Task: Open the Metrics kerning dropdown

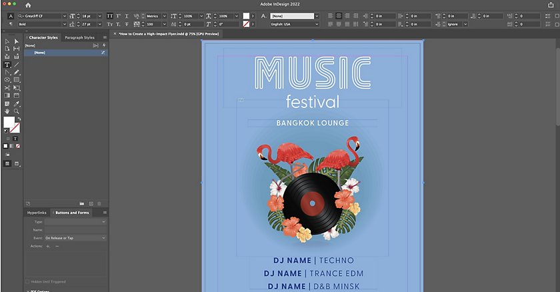Action: (164, 16)
